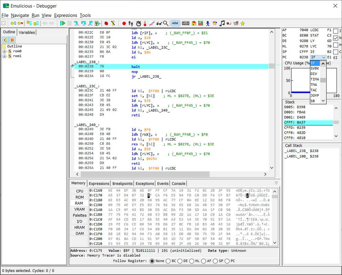Click the stop debugging red icon
The image size is (342, 275).
click(x=106, y=23)
